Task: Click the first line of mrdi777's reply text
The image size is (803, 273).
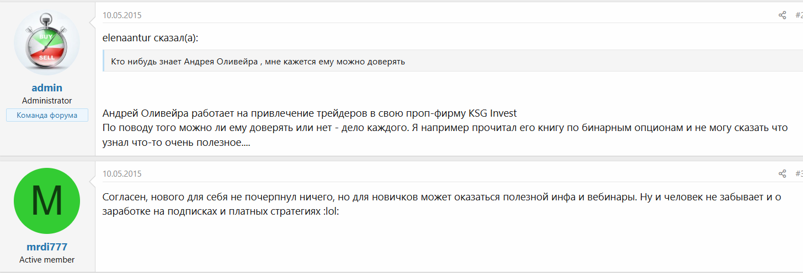Action: [442, 197]
